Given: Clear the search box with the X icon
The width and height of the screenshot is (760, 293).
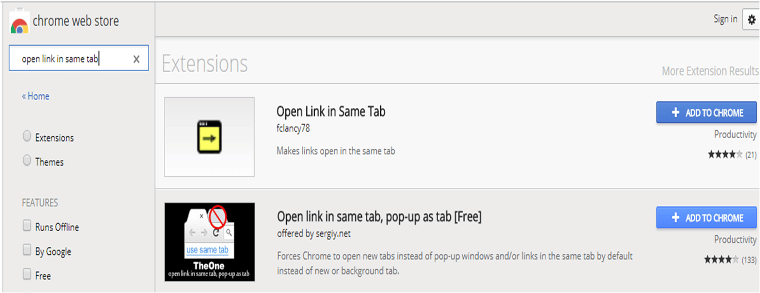Looking at the screenshot, I should click(x=136, y=59).
